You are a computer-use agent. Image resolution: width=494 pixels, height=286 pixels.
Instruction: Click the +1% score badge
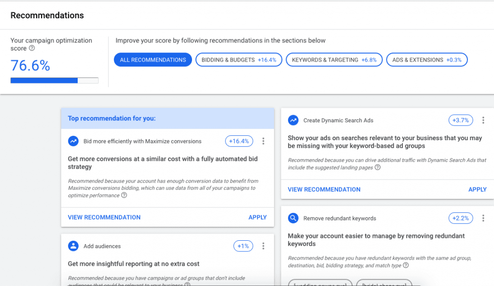(x=243, y=246)
